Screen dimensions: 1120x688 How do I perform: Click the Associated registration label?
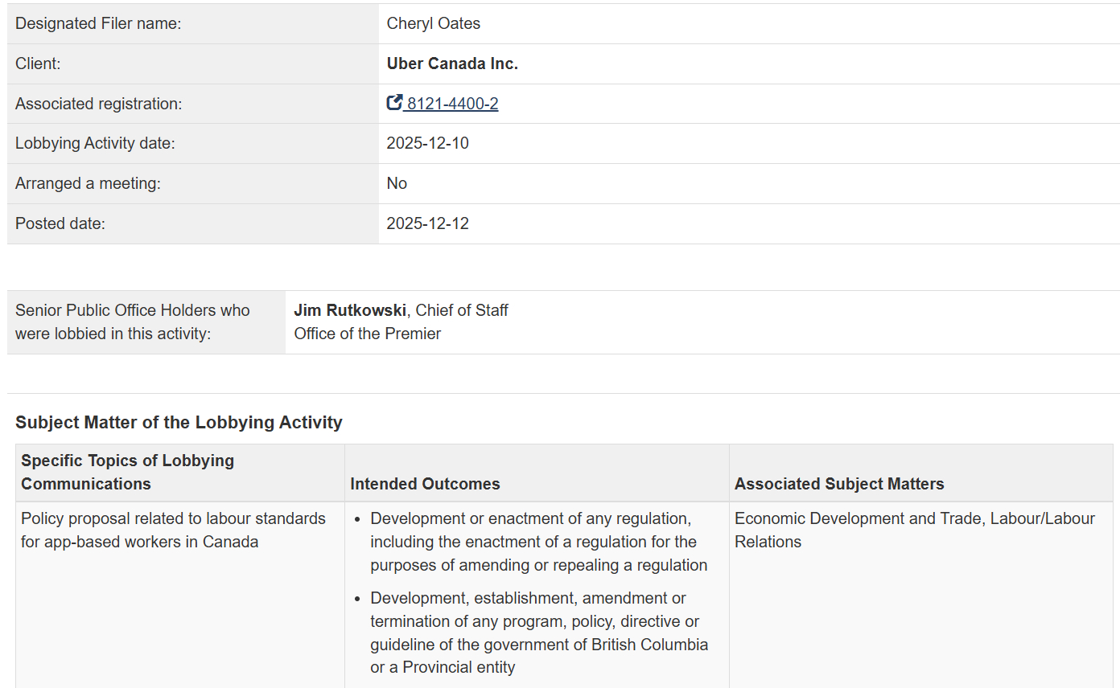[98, 104]
